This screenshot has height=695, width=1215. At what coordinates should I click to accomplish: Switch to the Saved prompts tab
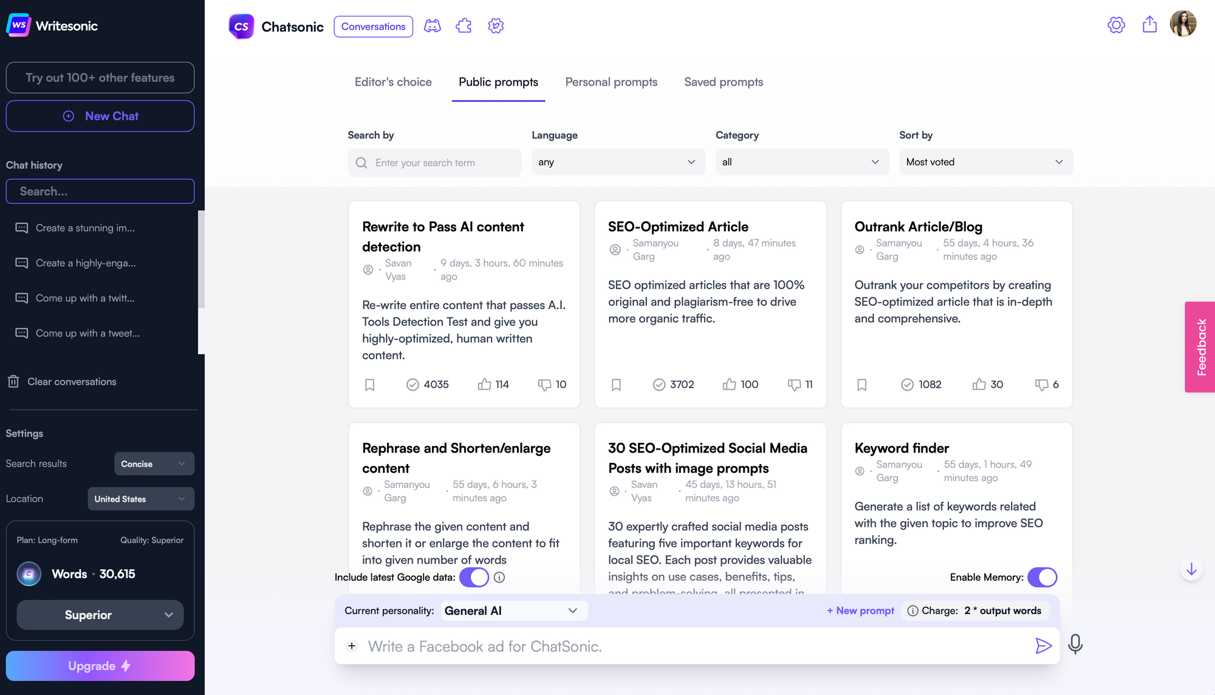click(x=724, y=82)
